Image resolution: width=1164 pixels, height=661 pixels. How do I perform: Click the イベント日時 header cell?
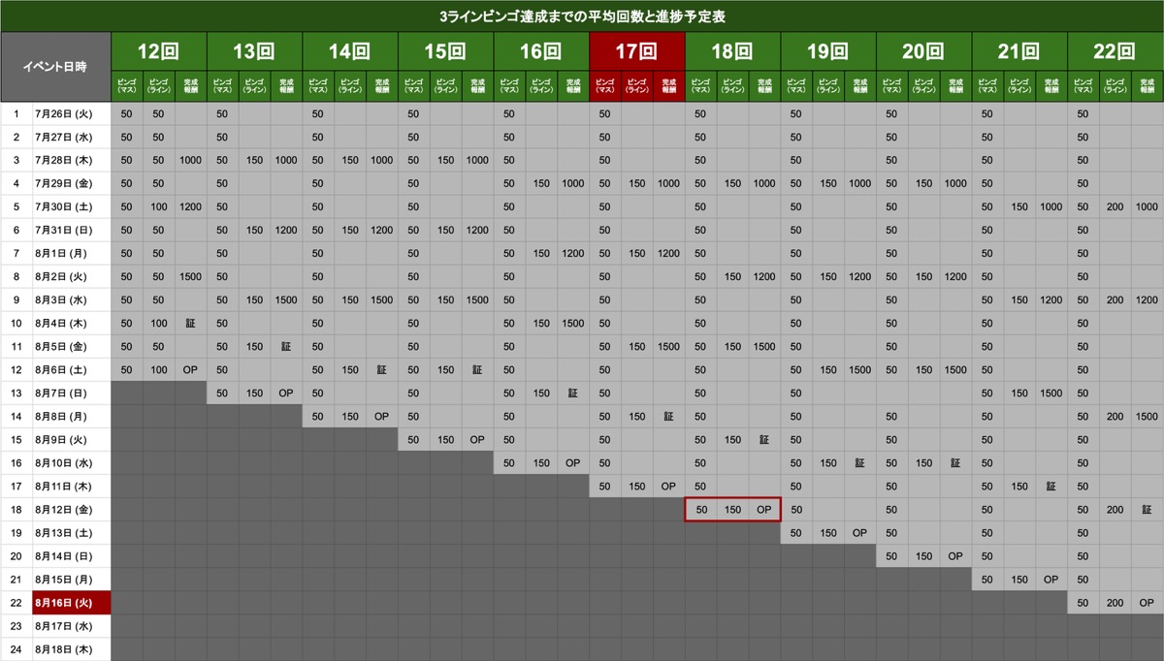[x=55, y=67]
